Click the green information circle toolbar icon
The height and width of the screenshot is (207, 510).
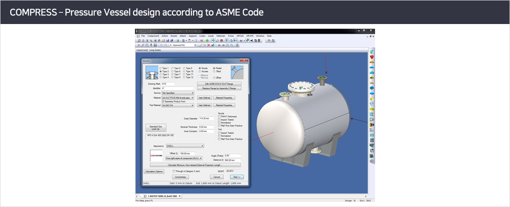click(x=207, y=41)
